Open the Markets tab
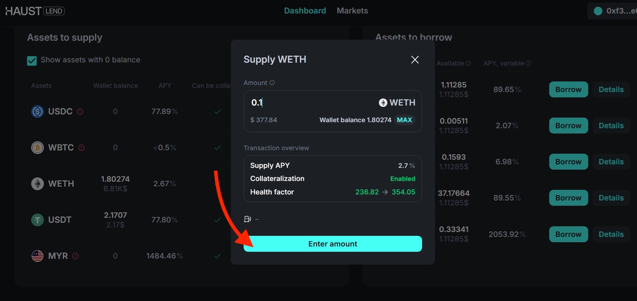The image size is (637, 301). click(352, 11)
